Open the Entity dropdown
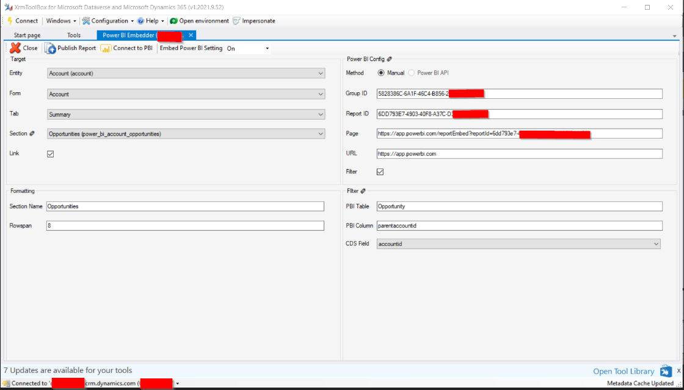Screen dimensions: 684x390 [186, 73]
